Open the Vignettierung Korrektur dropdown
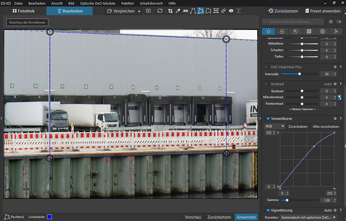Screen dimensions: 346x221 pos(309,218)
